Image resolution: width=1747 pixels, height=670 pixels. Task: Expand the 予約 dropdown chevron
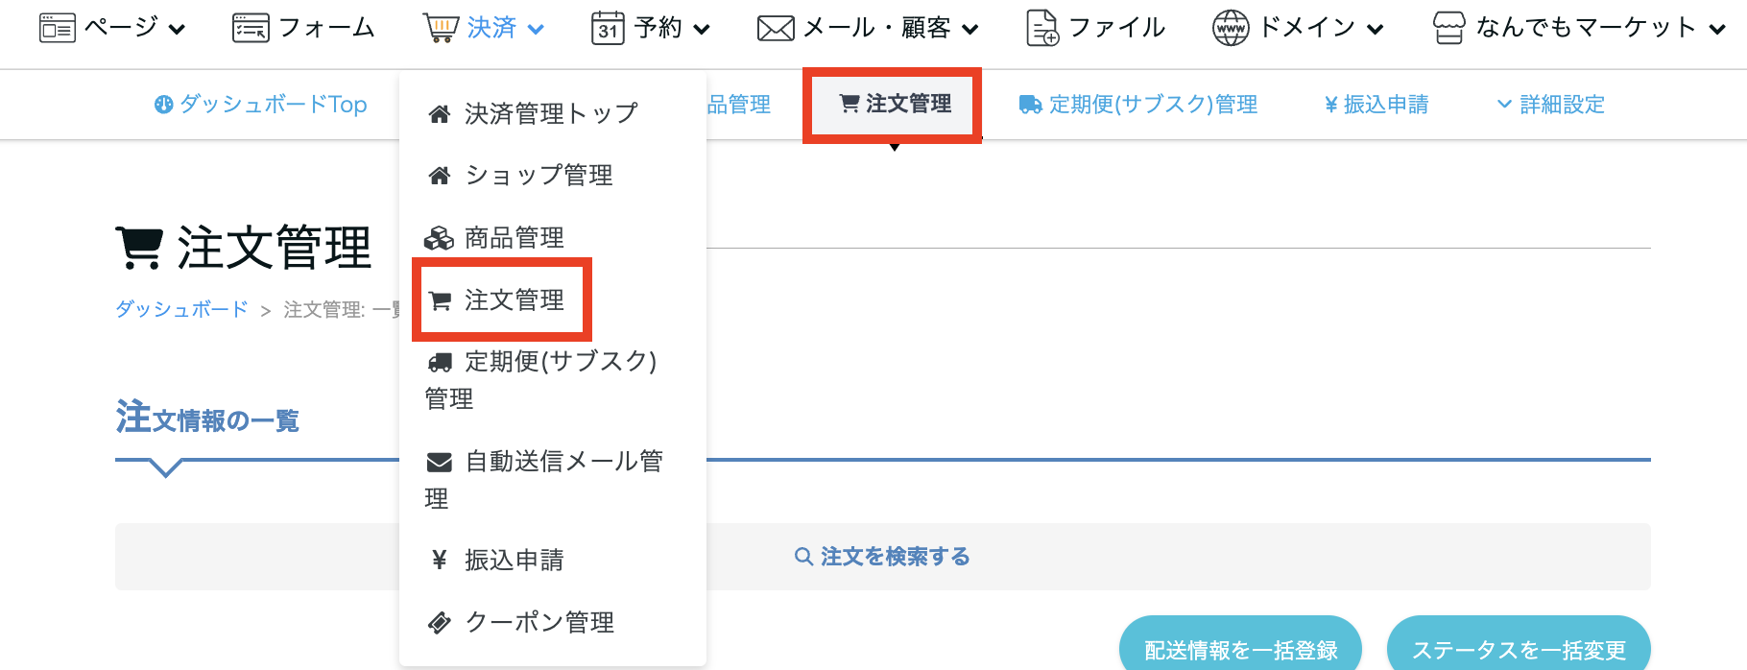[702, 30]
